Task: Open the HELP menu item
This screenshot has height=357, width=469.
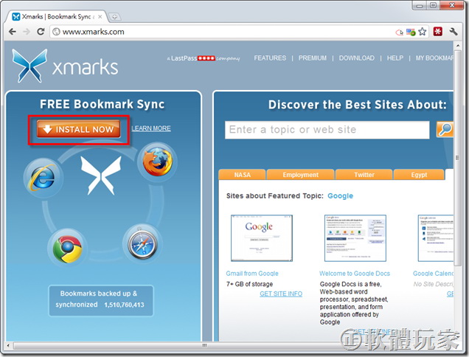Action: pyautogui.click(x=395, y=58)
